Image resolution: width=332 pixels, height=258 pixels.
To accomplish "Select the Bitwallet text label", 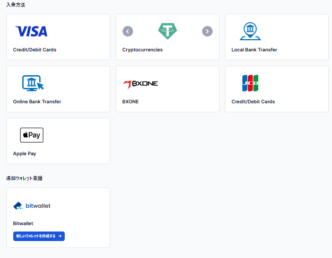I will tap(23, 224).
